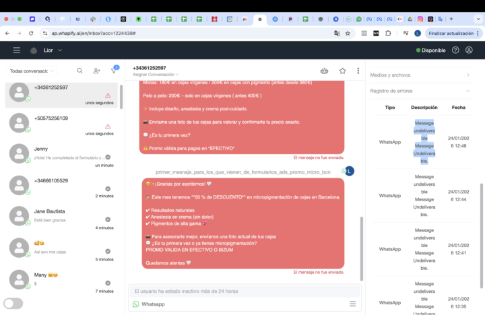Viewport: 485px width, 315px height.
Task: Open the user profile icon
Action: (469, 50)
